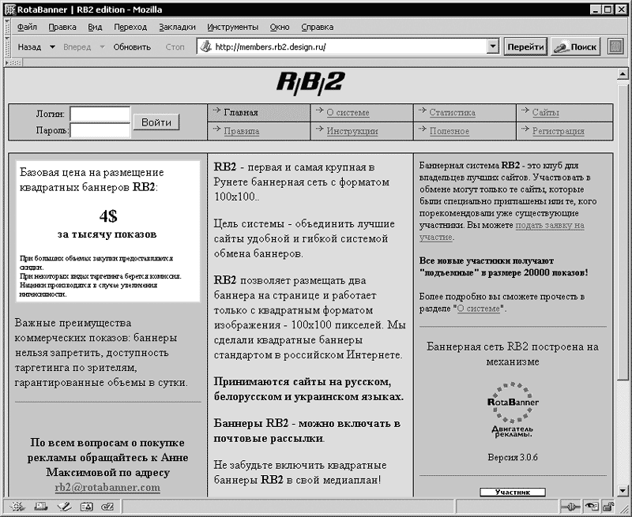Click the Обновить reload toolbar button
Image resolution: width=632 pixels, height=517 pixels.
[x=132, y=47]
